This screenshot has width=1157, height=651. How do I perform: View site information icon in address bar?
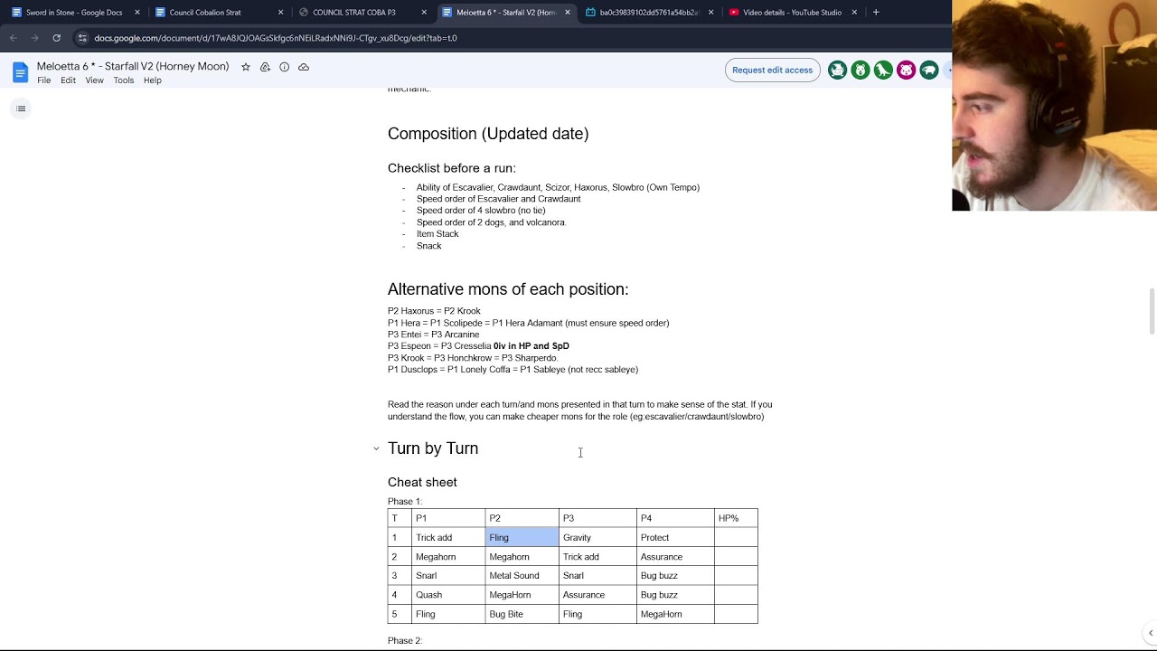tap(82, 38)
